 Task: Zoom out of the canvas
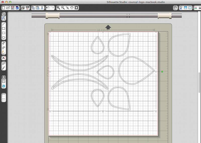point(63,8)
